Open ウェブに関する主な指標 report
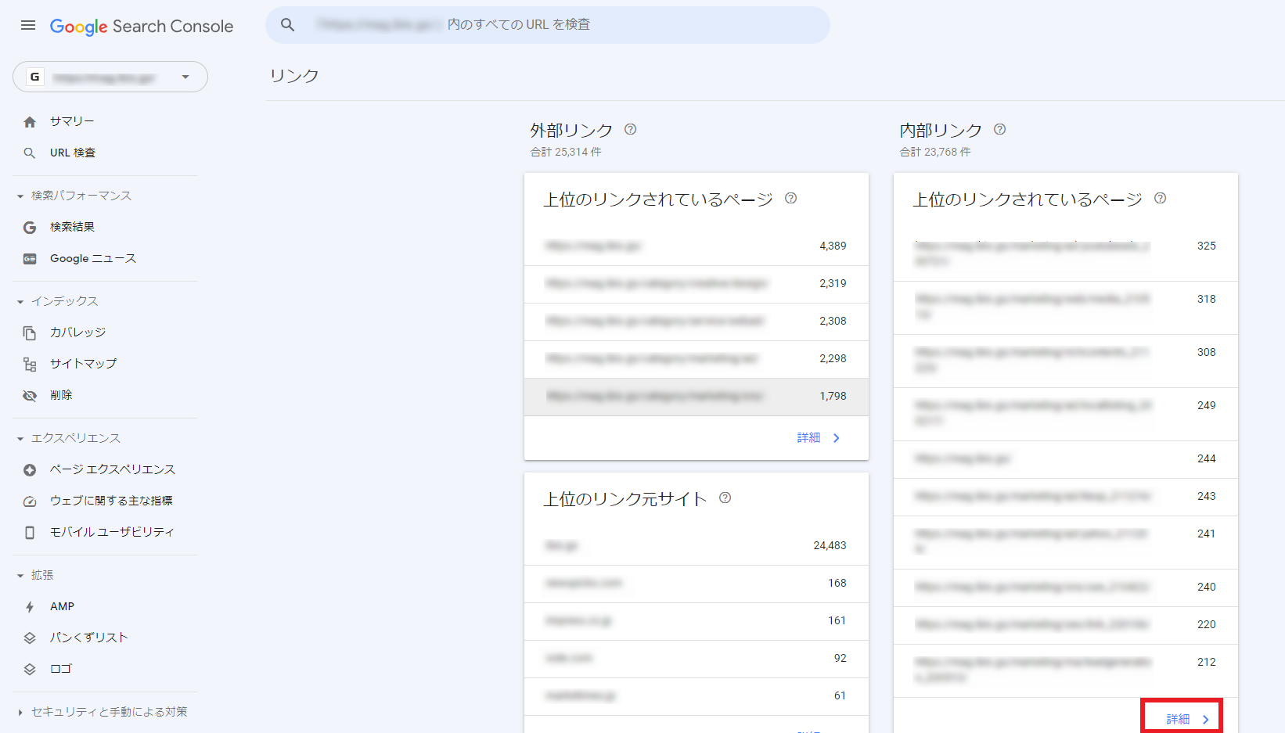1285x733 pixels. click(111, 501)
